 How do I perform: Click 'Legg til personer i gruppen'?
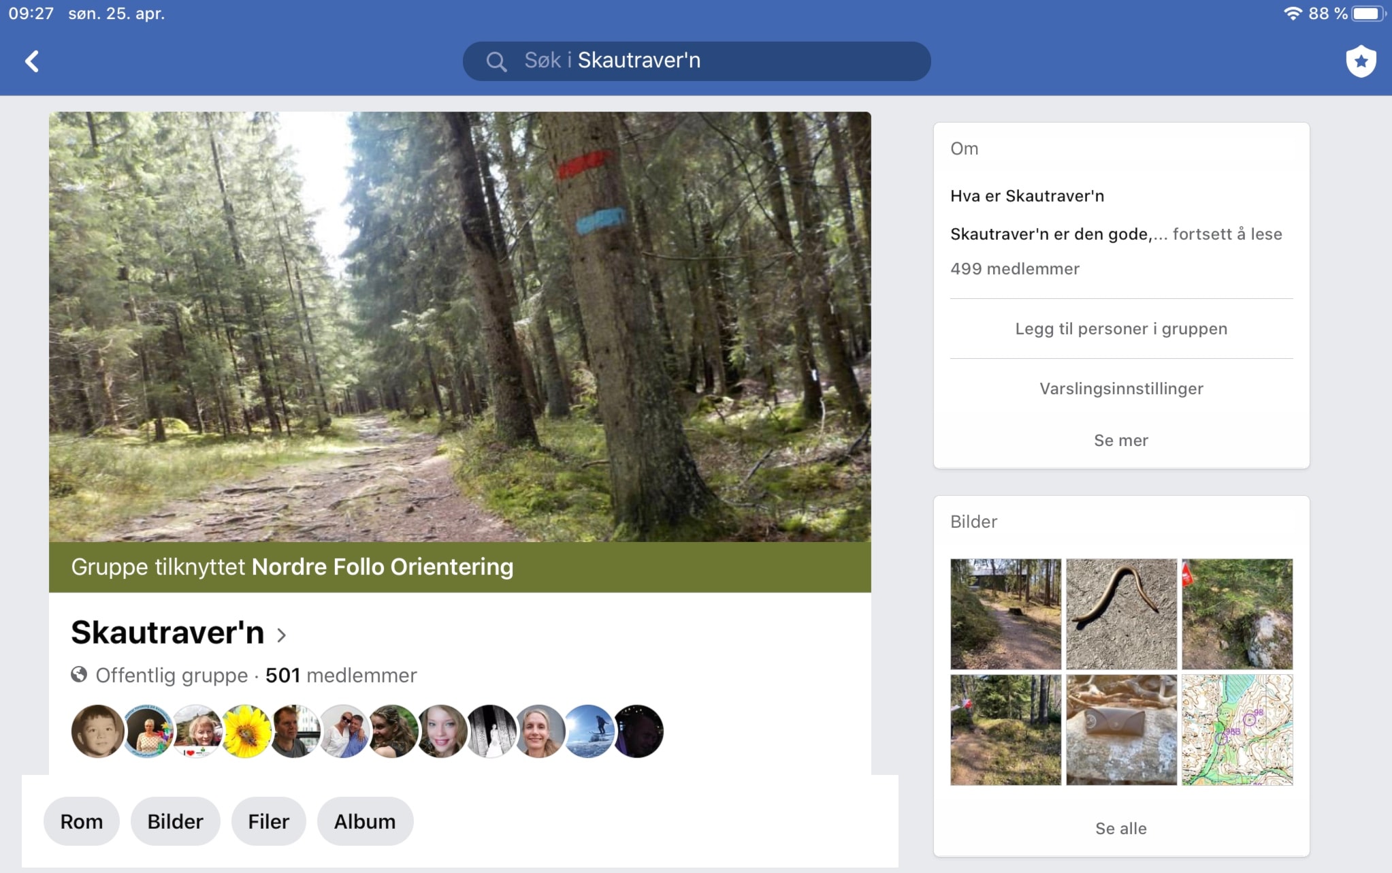(x=1121, y=329)
